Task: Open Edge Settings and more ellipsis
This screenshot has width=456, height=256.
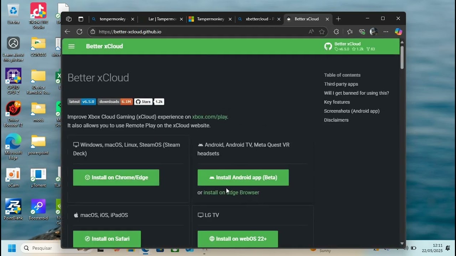Action: [x=386, y=32]
